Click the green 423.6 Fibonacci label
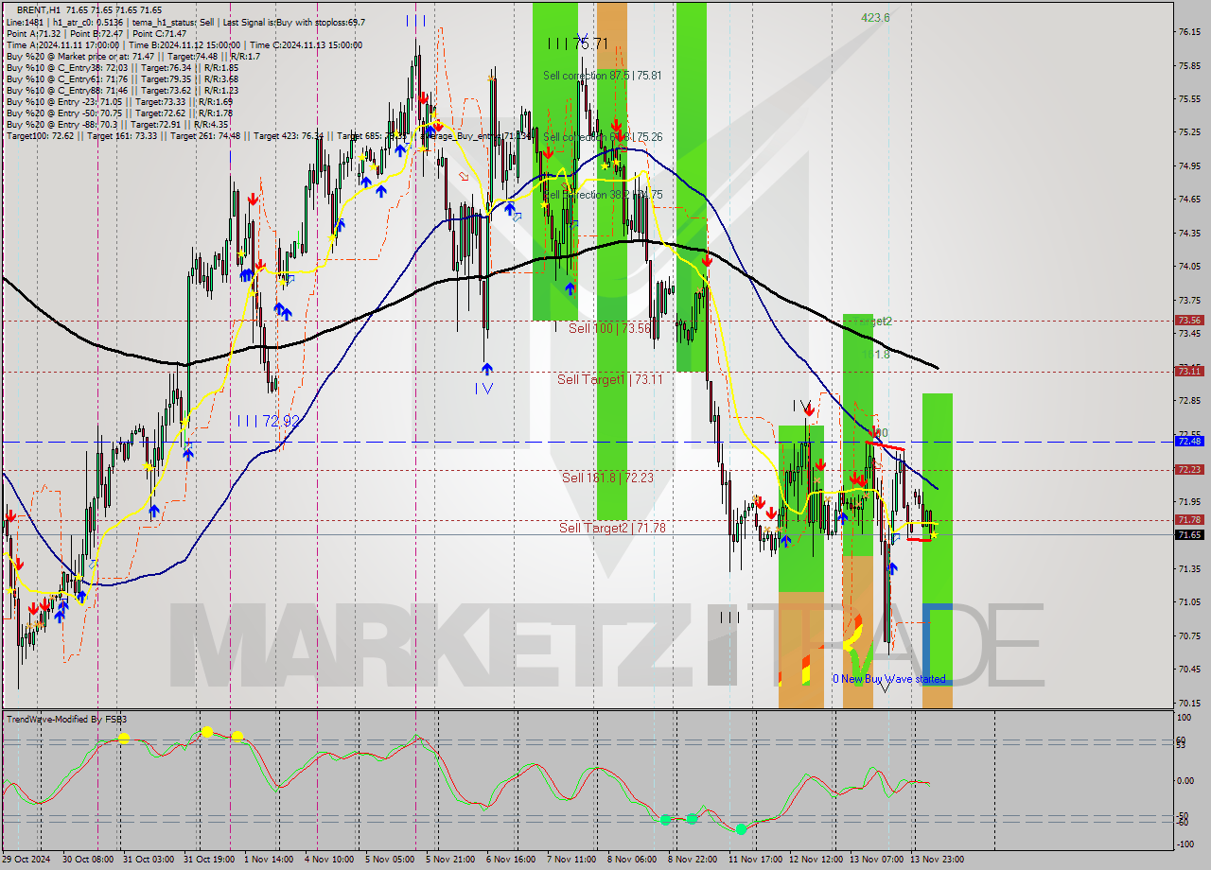 (x=875, y=17)
